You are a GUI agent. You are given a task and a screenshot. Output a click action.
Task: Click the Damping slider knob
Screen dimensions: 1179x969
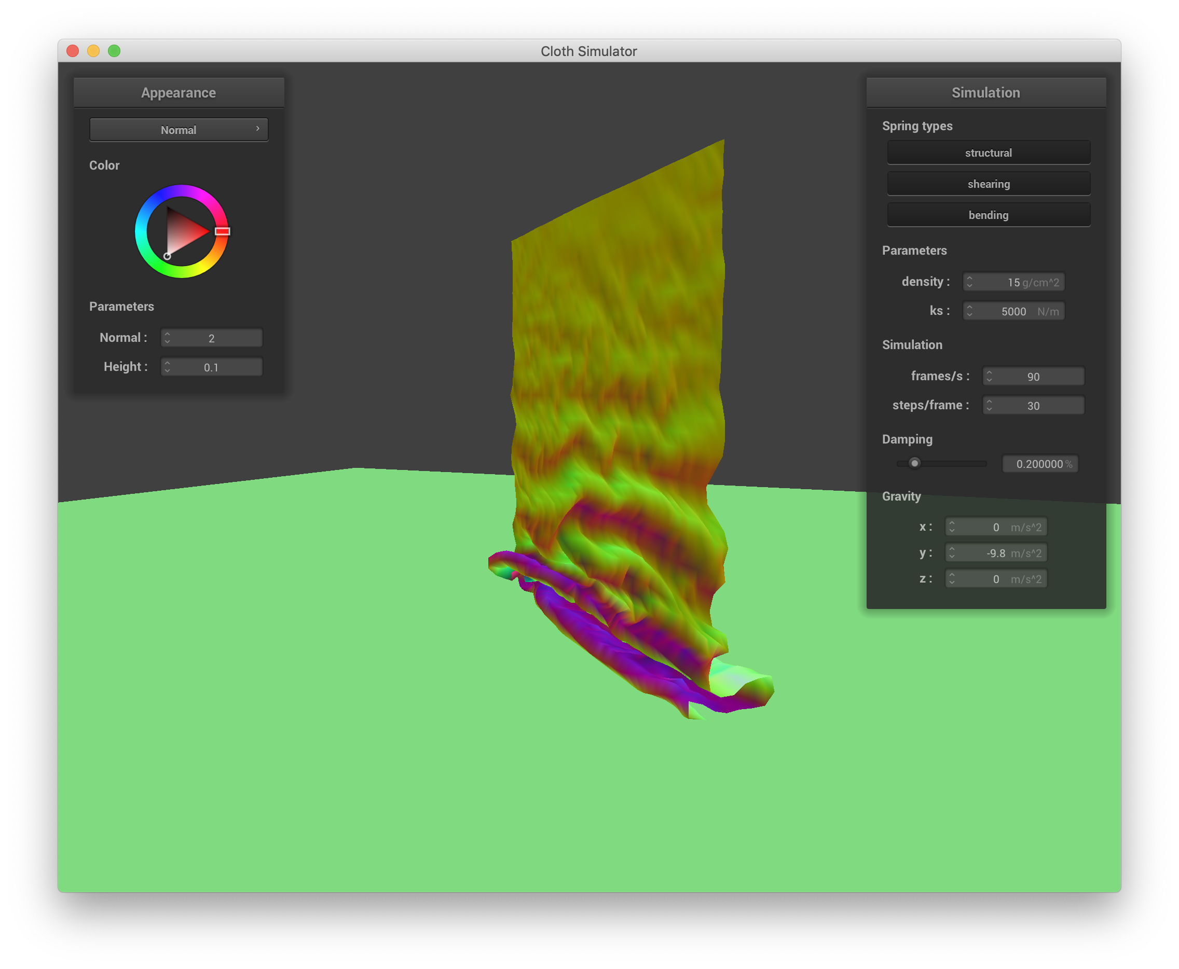(914, 463)
